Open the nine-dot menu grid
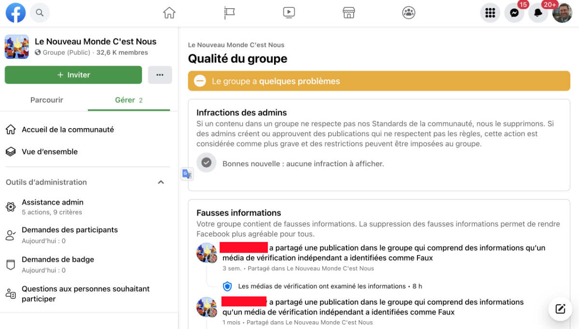This screenshot has width=579, height=329. [490, 13]
